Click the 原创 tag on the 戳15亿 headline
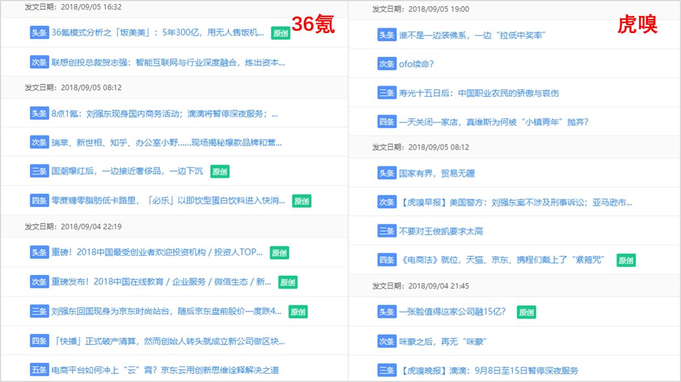Screen dimensions: 681x382 click(526, 312)
